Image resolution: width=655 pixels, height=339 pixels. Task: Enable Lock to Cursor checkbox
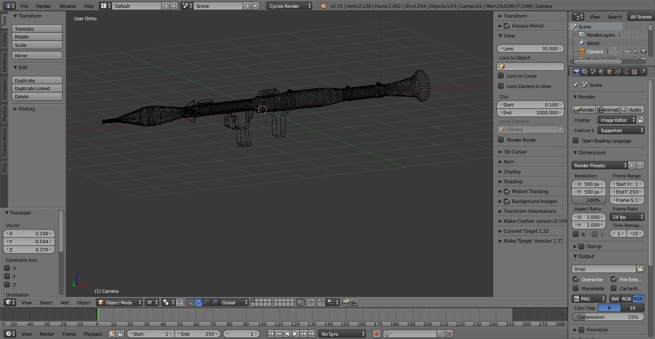point(501,76)
